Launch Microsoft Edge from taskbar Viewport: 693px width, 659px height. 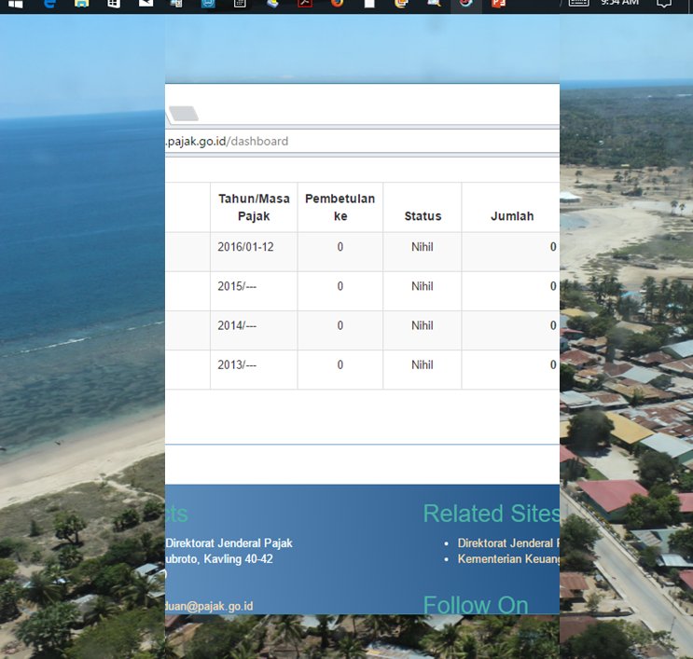pos(50,4)
